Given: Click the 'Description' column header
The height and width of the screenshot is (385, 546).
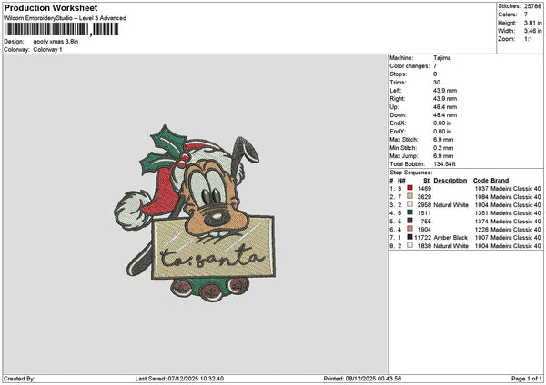Looking at the screenshot, I should pos(450,181).
